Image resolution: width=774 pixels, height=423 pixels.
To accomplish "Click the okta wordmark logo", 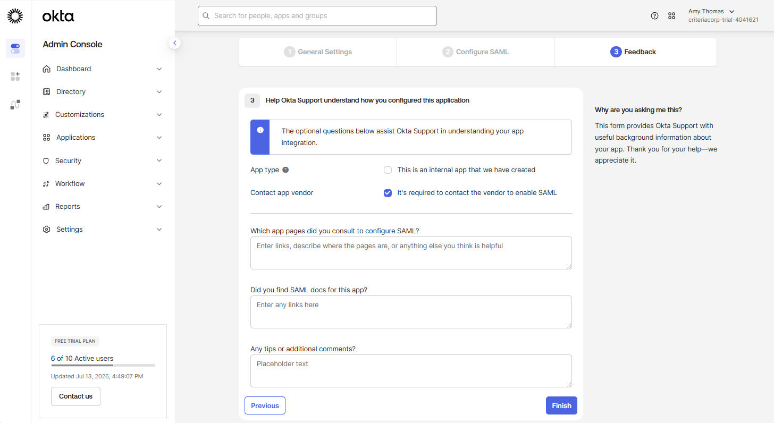I will [58, 16].
